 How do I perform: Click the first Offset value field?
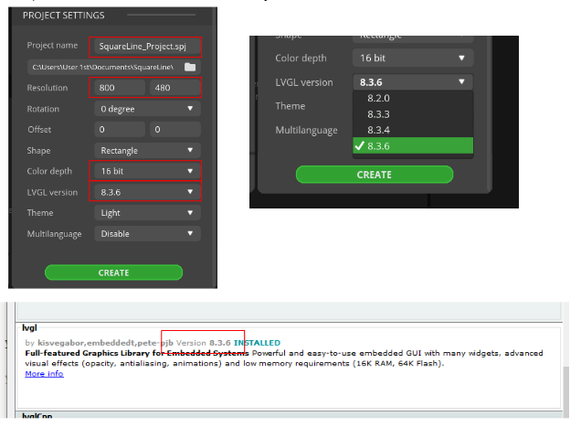(119, 130)
